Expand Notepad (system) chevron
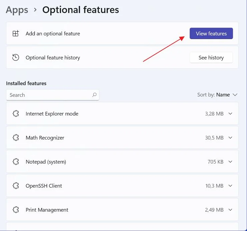 coord(230,162)
